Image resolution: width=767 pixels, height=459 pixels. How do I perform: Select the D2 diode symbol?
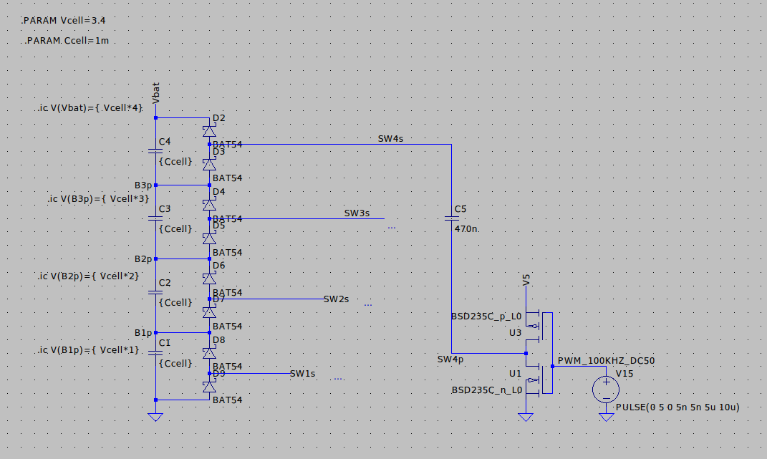point(209,131)
